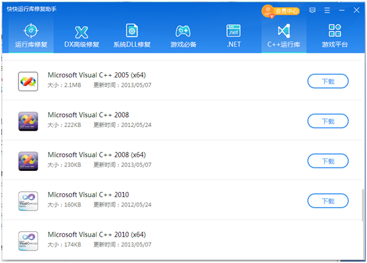Download Microsoft Visual C++ 2008 (x64)

pyautogui.click(x=328, y=161)
